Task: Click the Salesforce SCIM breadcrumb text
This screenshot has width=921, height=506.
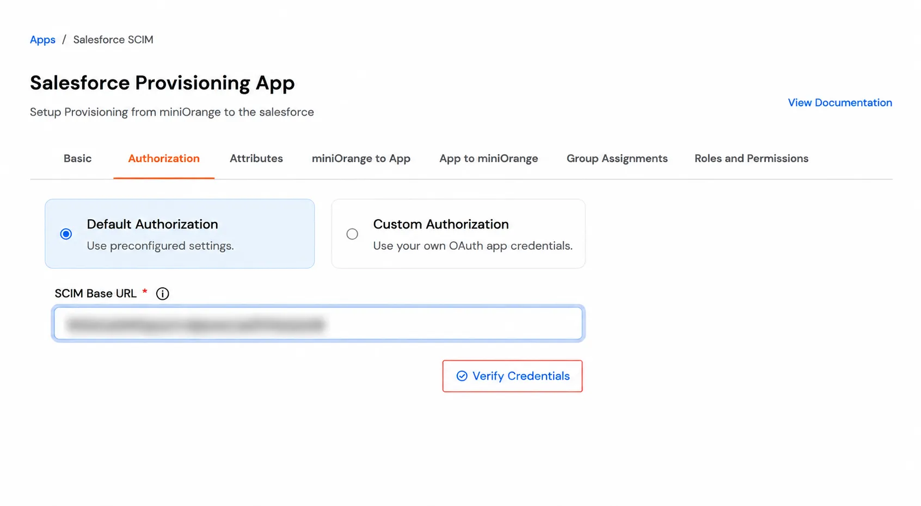Action: [x=113, y=40]
